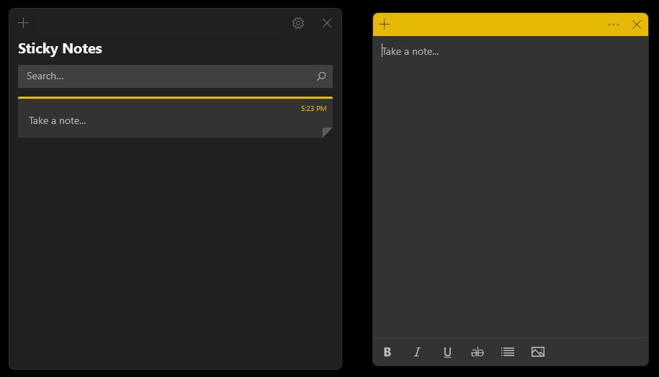Click into the yellow note text area

pyautogui.click(x=511, y=187)
